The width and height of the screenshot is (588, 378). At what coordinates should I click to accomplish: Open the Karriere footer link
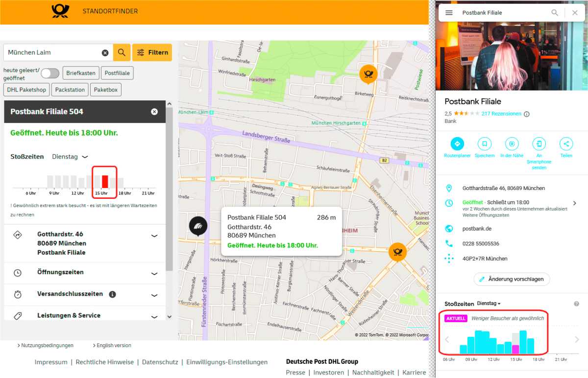pyautogui.click(x=414, y=373)
